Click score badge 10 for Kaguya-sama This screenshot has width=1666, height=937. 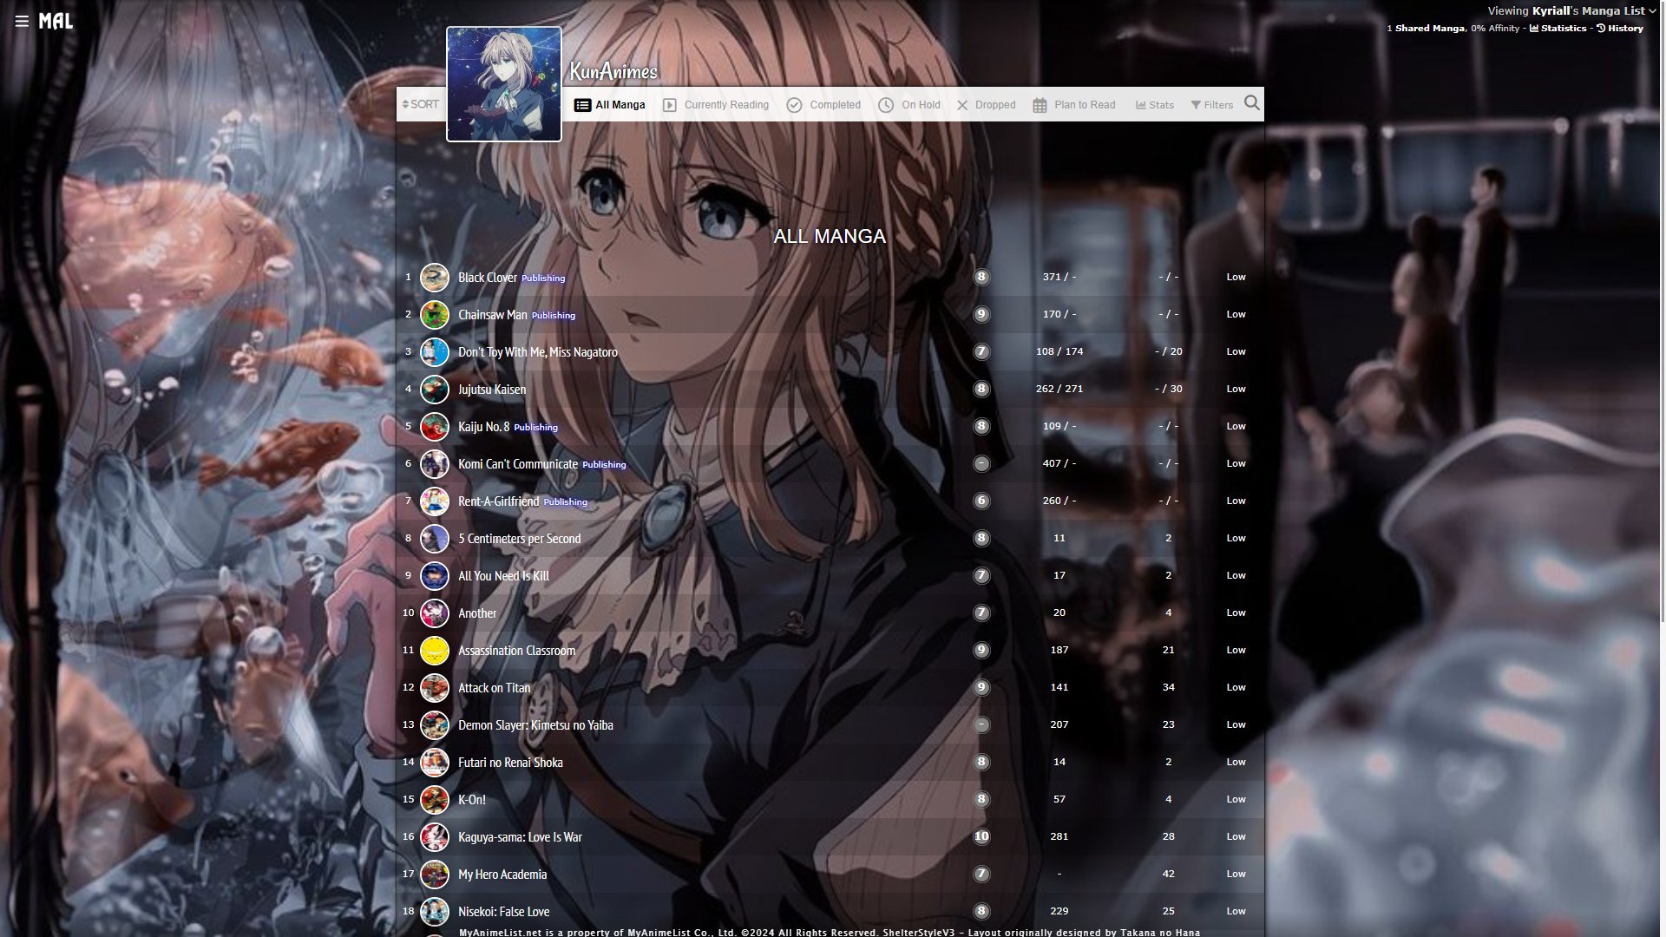981,837
